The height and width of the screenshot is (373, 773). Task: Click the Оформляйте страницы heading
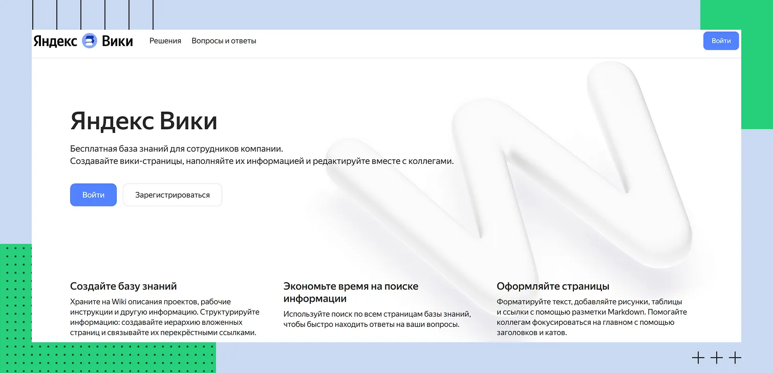[x=553, y=286]
